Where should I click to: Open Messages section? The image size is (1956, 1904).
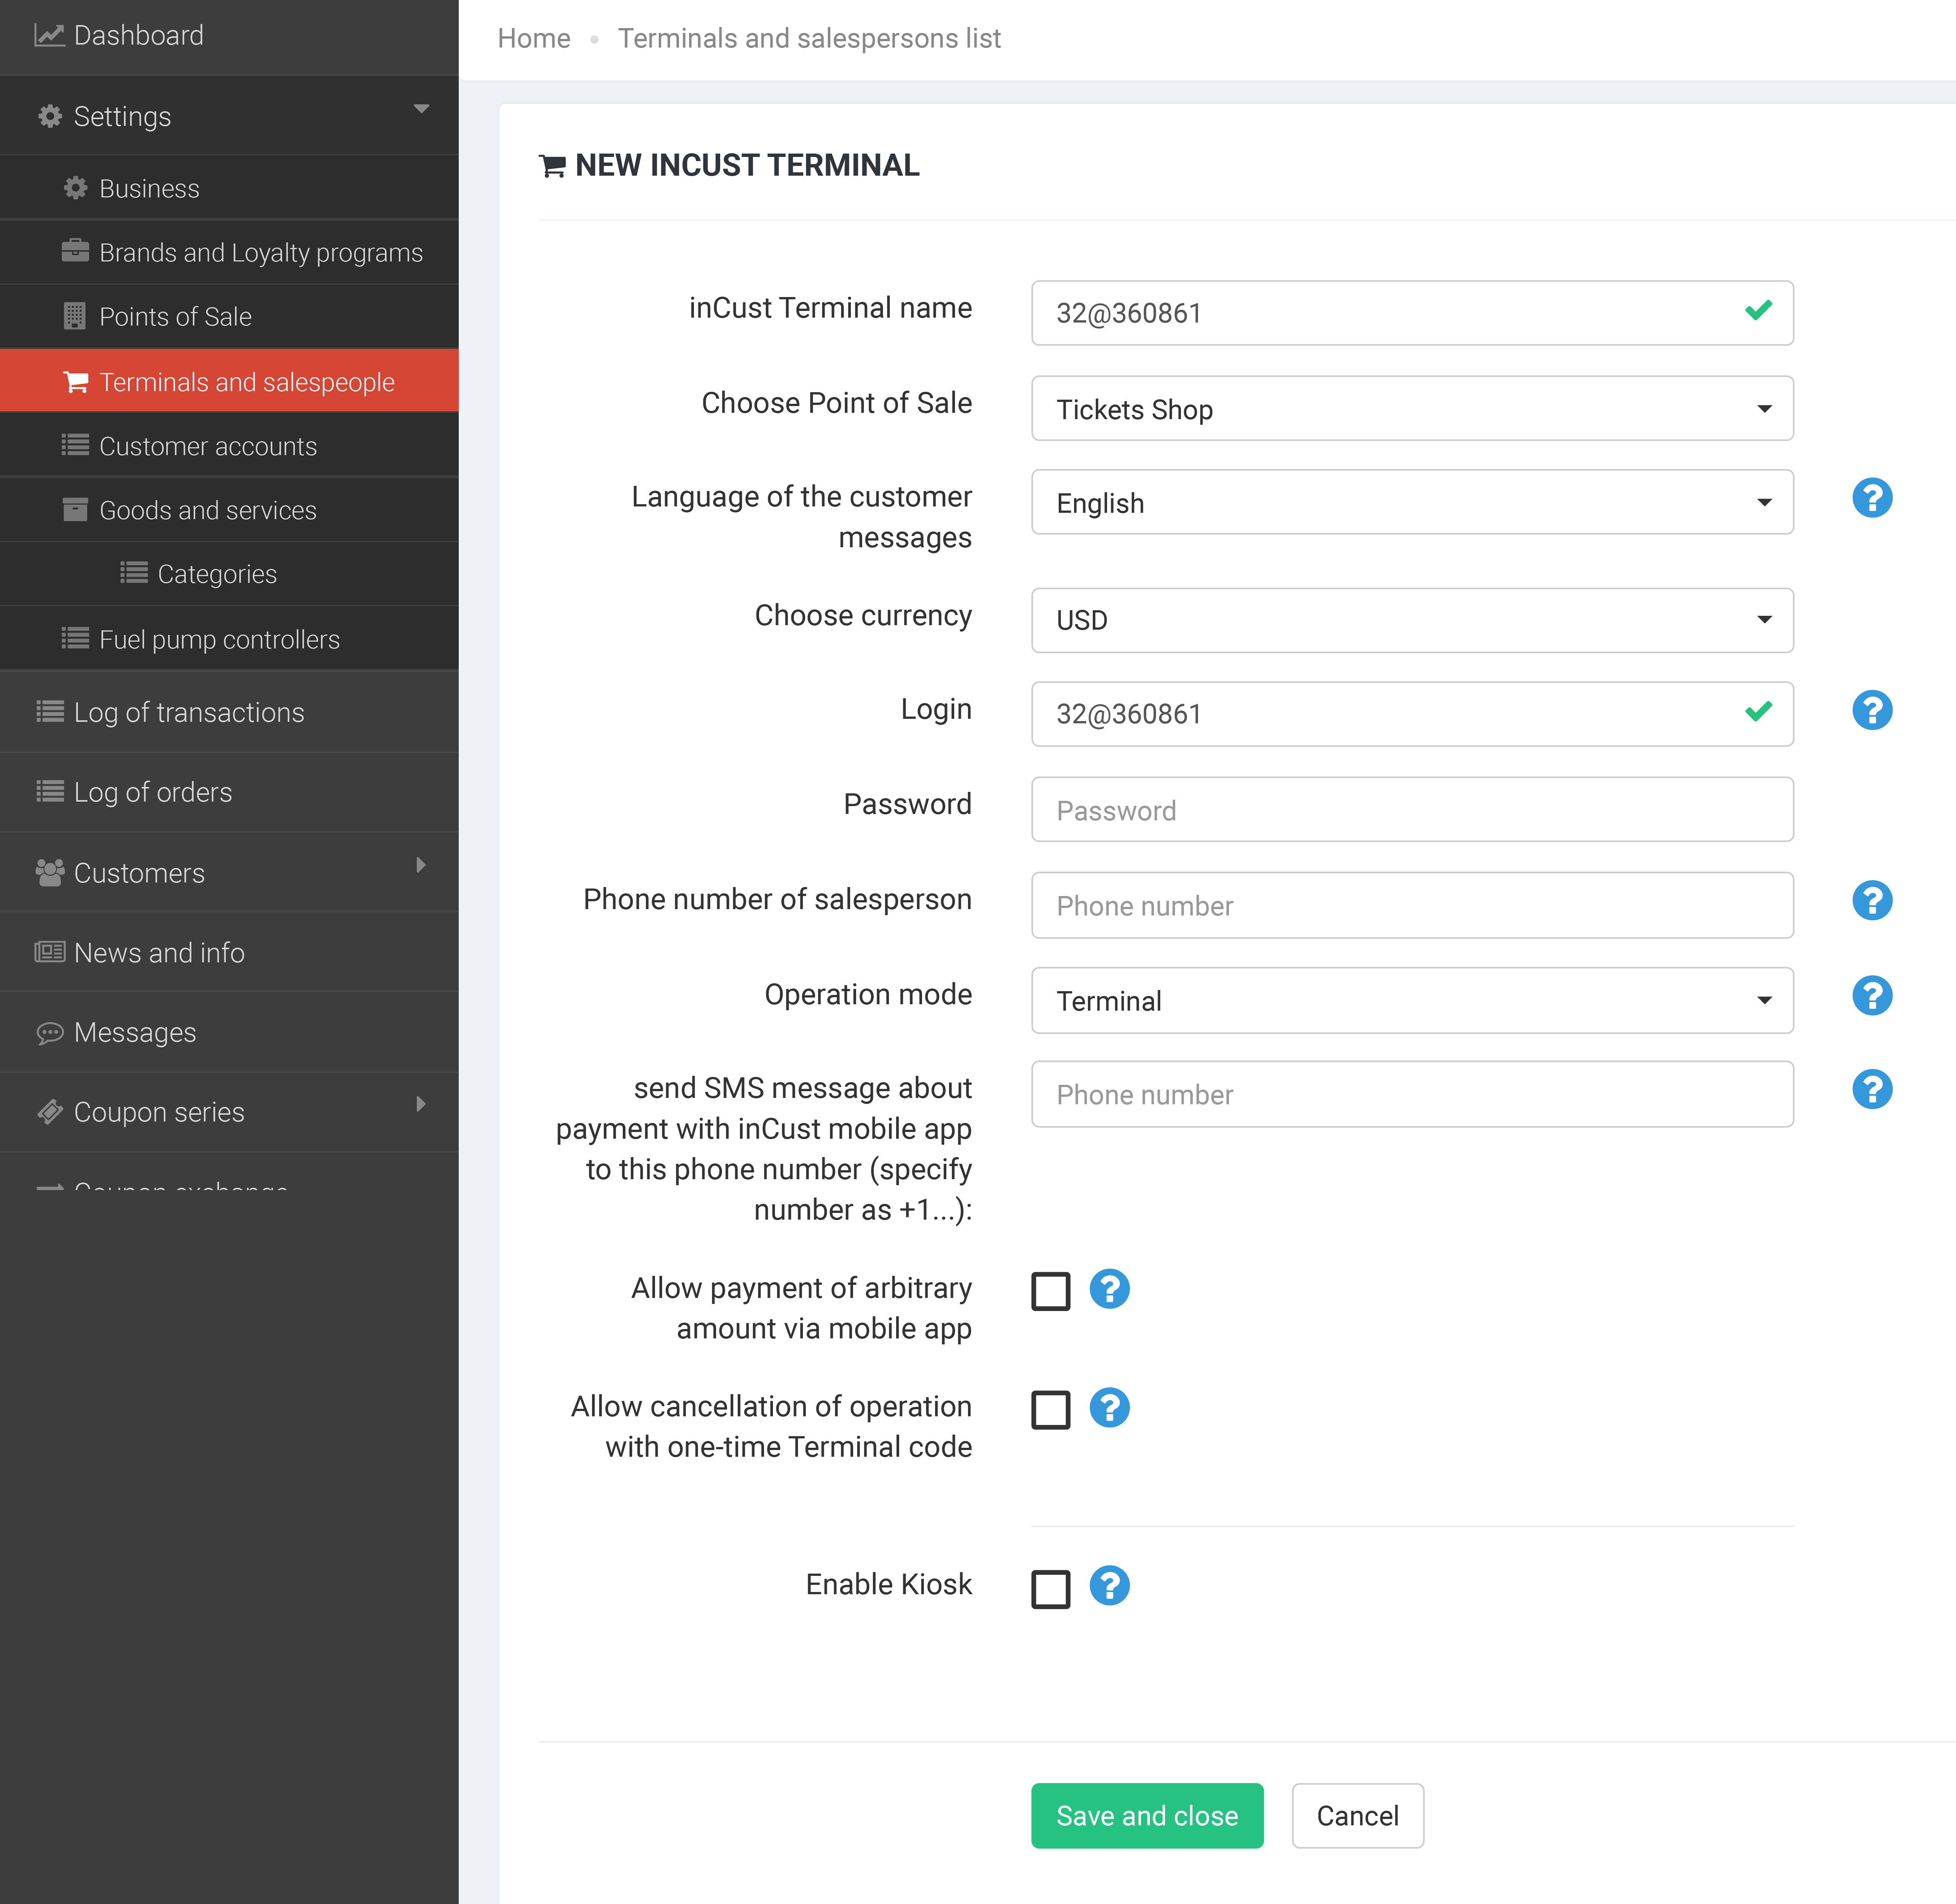(x=229, y=1032)
